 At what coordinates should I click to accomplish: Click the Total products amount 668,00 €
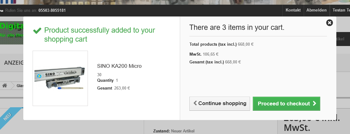click(x=246, y=44)
